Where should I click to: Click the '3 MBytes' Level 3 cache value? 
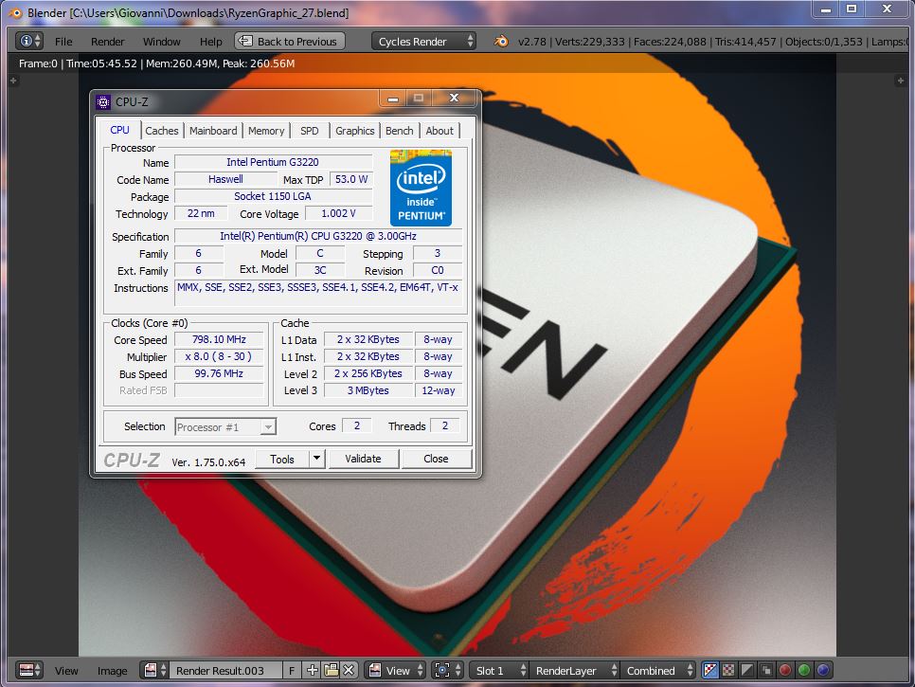click(368, 389)
